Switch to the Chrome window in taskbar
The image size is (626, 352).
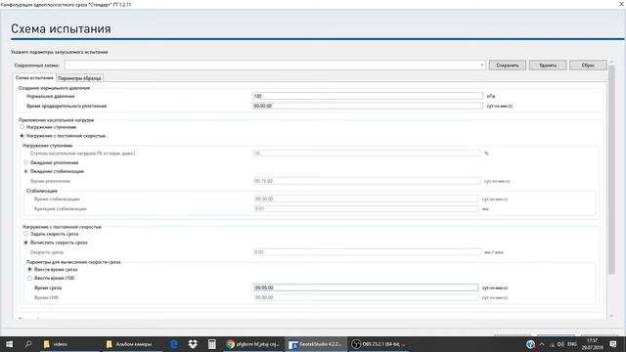252,344
